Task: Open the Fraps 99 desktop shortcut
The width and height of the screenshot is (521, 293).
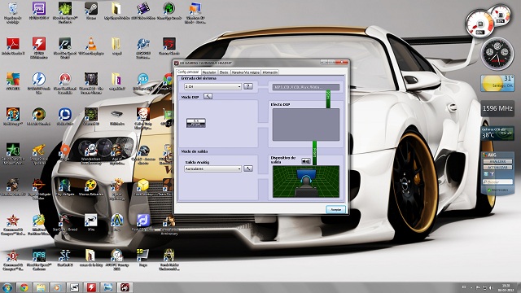Action: (142, 258)
